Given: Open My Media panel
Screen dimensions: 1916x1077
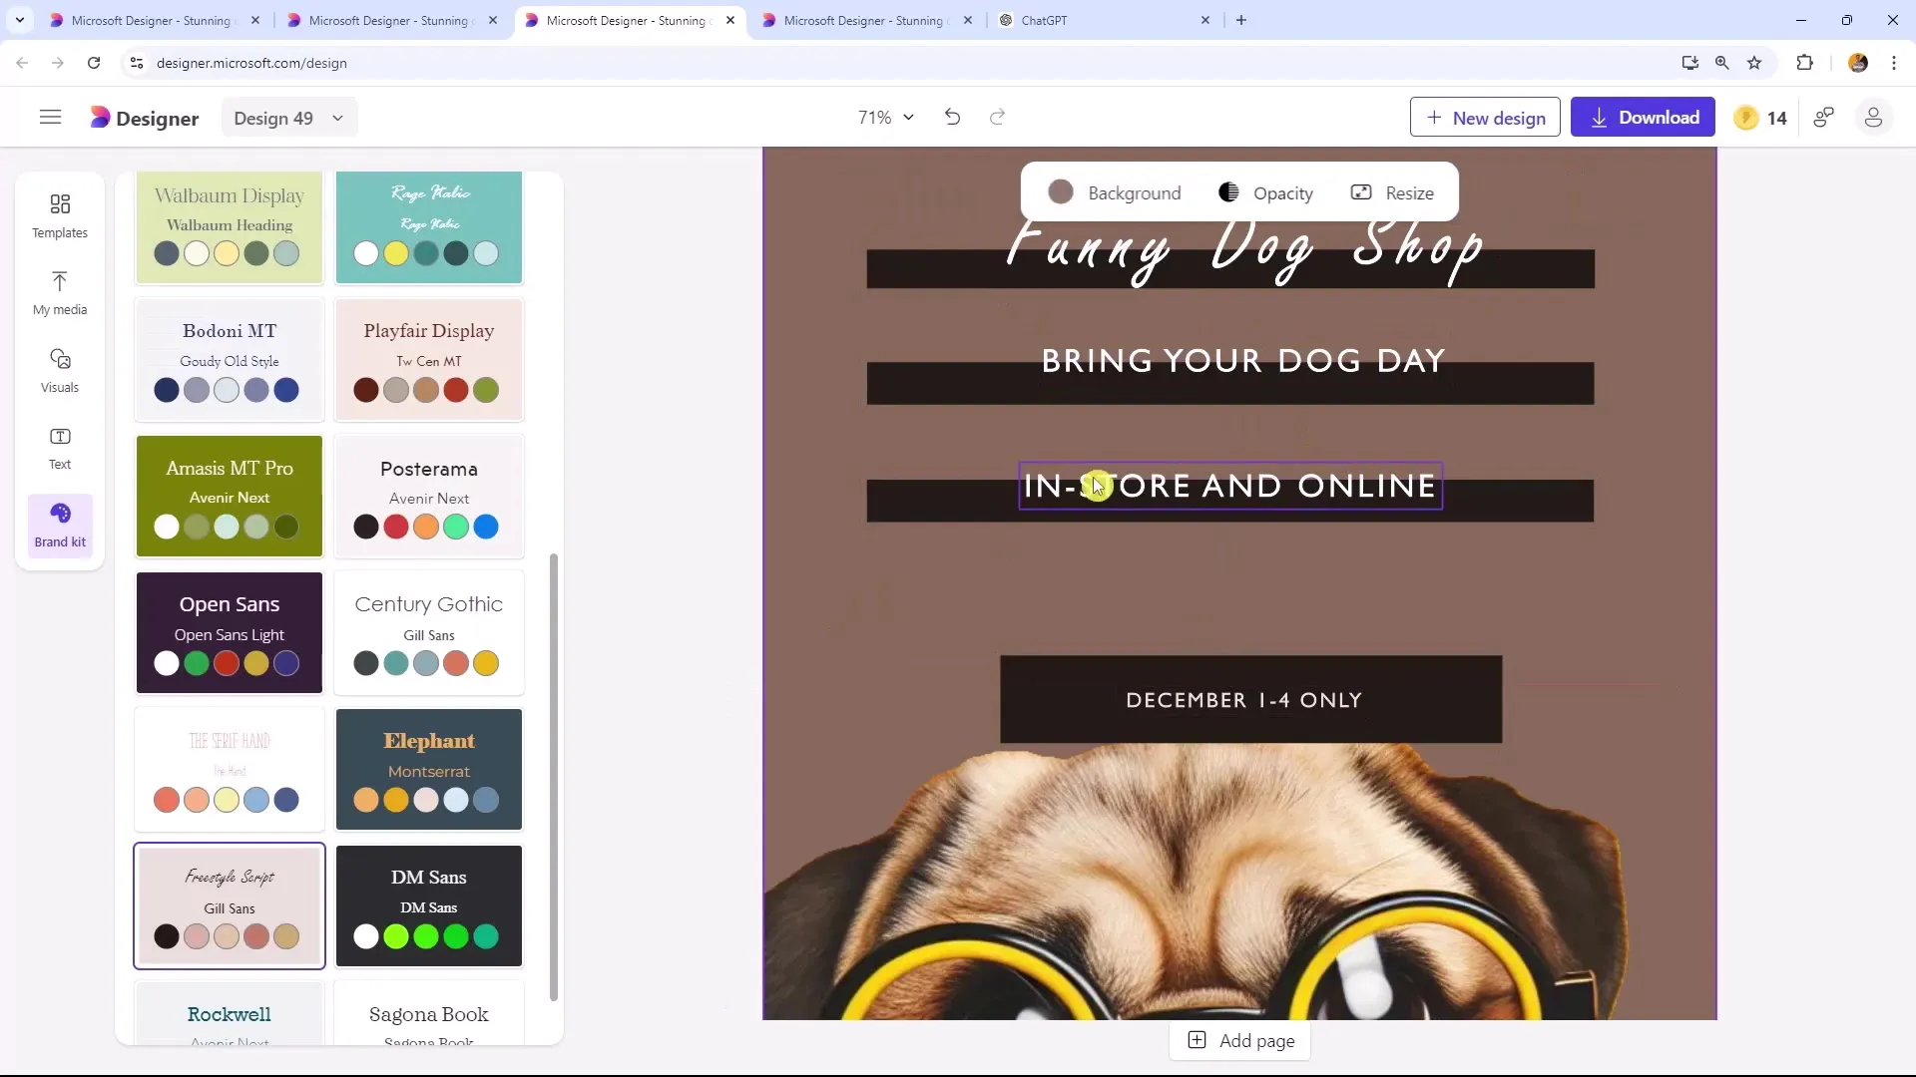Looking at the screenshot, I should pos(59,292).
